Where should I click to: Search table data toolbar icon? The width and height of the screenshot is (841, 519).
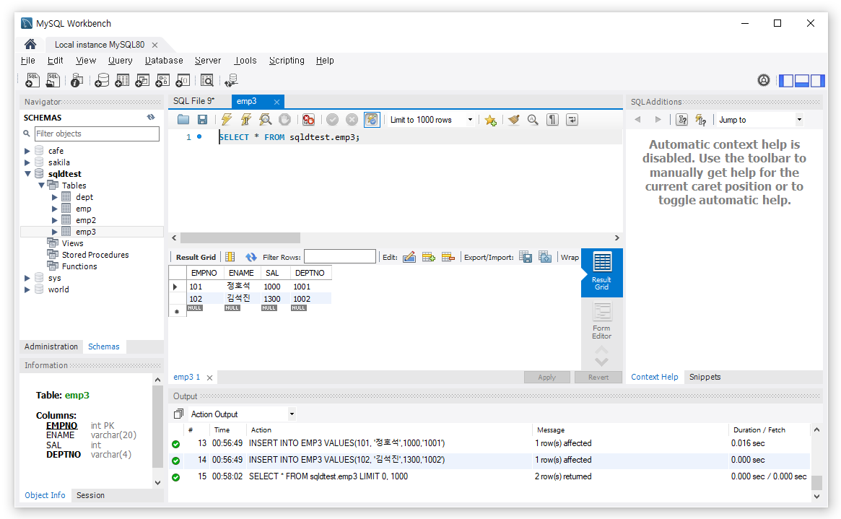click(207, 80)
